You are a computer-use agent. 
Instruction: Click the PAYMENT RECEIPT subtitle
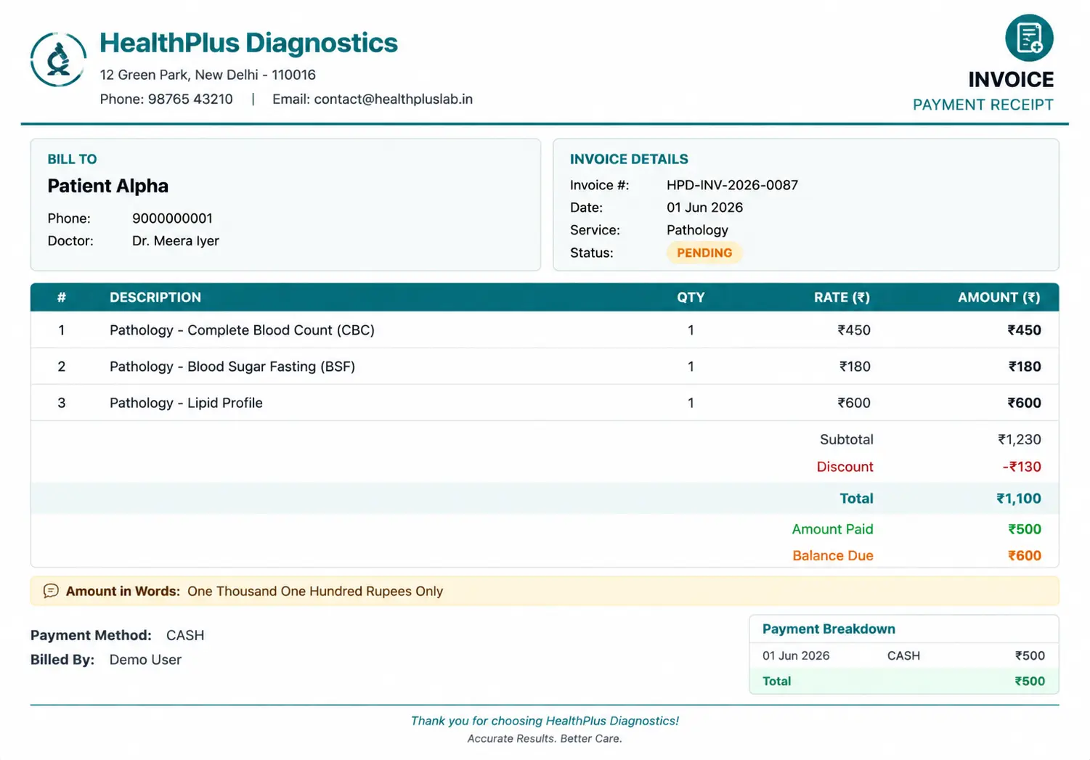coord(983,105)
